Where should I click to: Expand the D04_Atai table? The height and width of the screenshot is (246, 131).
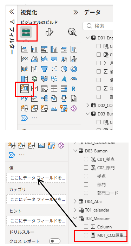pos(76,201)
